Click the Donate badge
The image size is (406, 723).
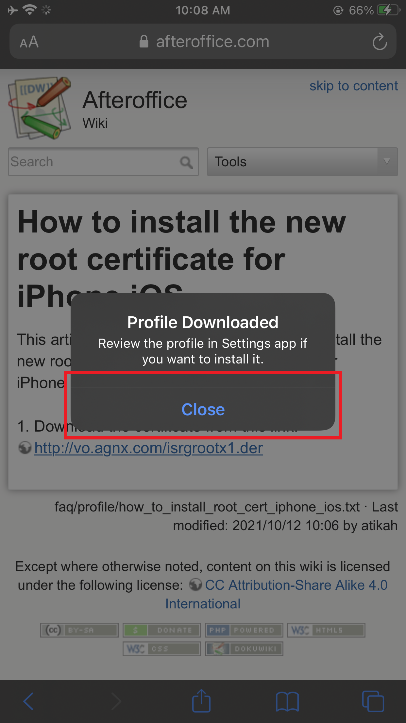pos(162,630)
